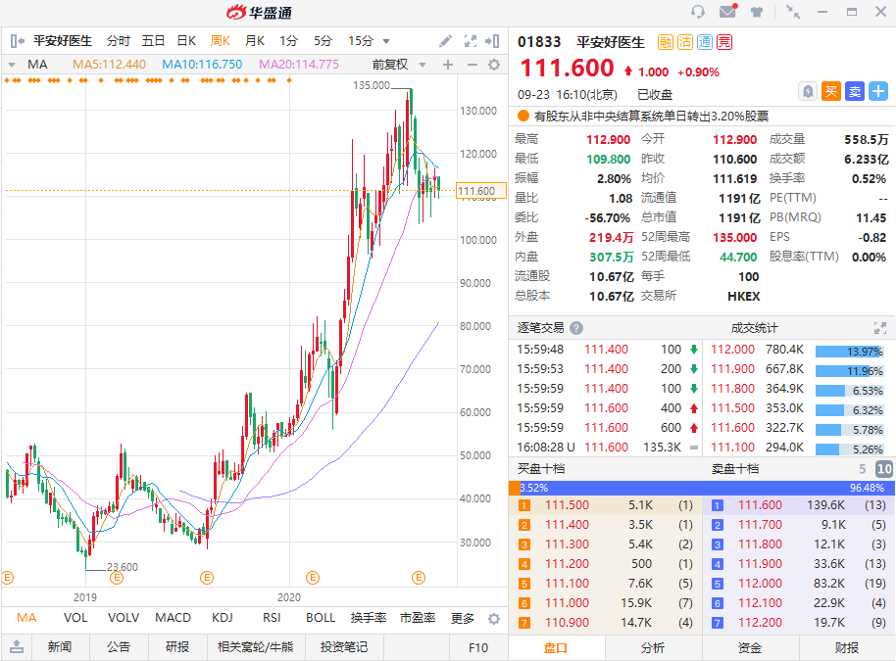Select the KDJ indicator tab
Image resolution: width=896 pixels, height=661 pixels.
click(x=223, y=618)
